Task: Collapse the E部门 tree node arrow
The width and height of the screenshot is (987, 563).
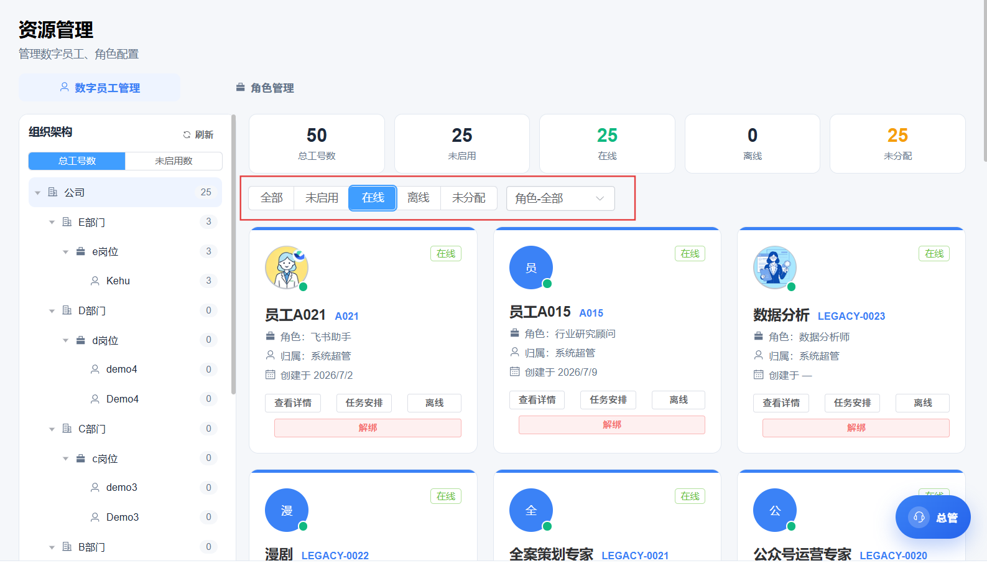Action: (52, 222)
